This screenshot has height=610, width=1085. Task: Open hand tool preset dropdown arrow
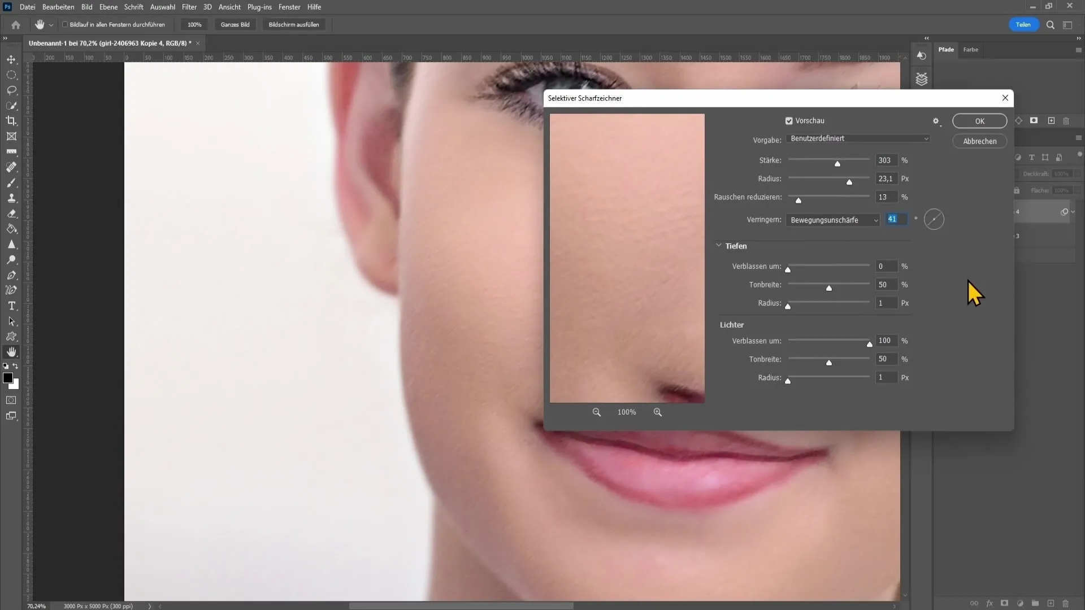[x=51, y=25]
